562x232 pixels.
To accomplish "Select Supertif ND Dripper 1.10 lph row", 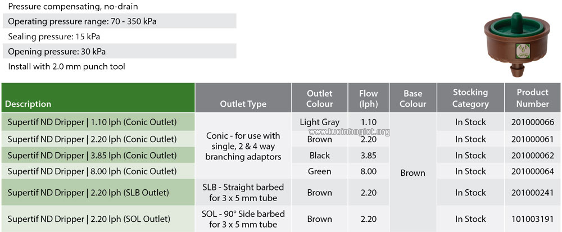I will [281, 122].
